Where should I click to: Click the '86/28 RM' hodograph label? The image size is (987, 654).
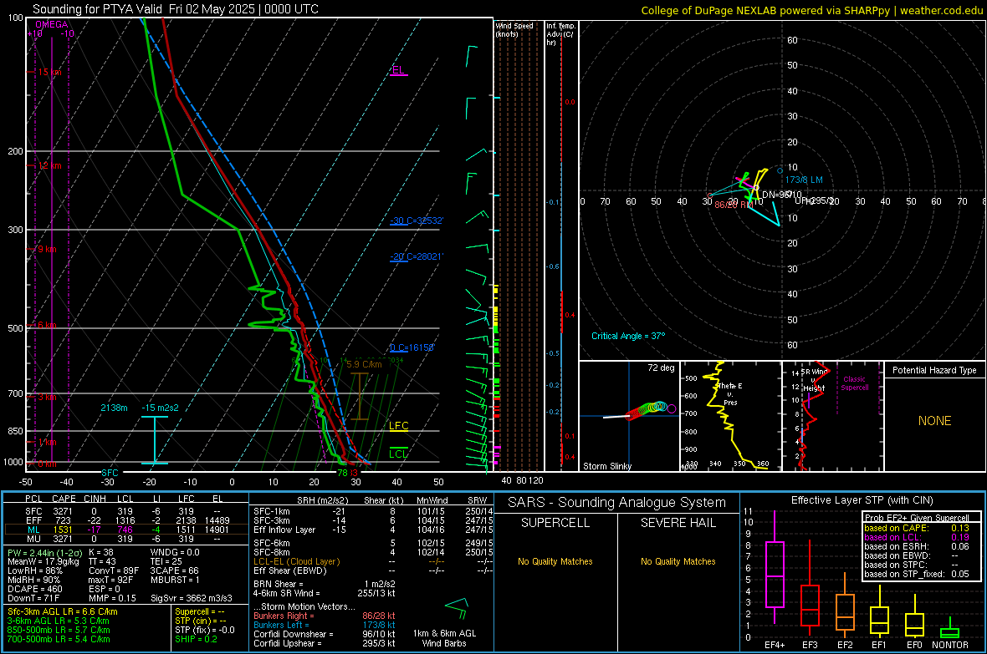pos(734,205)
